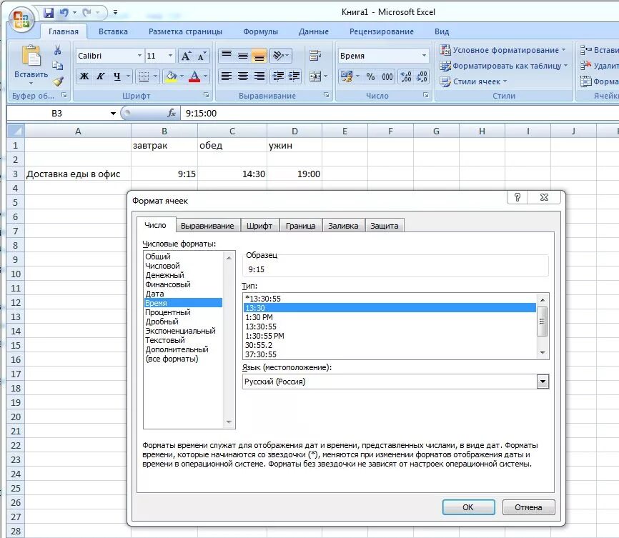The width and height of the screenshot is (619, 538).
Task: Open the Формулы ribbon tab
Action: (261, 31)
